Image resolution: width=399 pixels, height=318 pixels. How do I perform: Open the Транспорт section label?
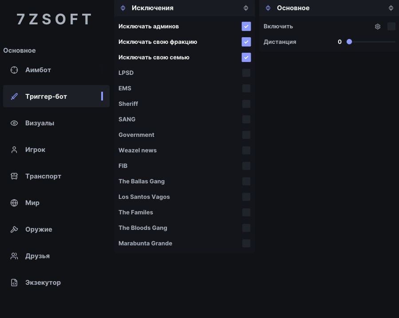pyautogui.click(x=43, y=176)
